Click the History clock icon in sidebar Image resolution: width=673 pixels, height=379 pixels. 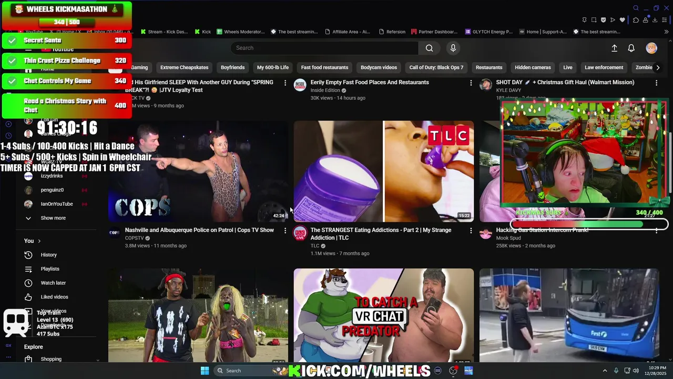point(28,255)
